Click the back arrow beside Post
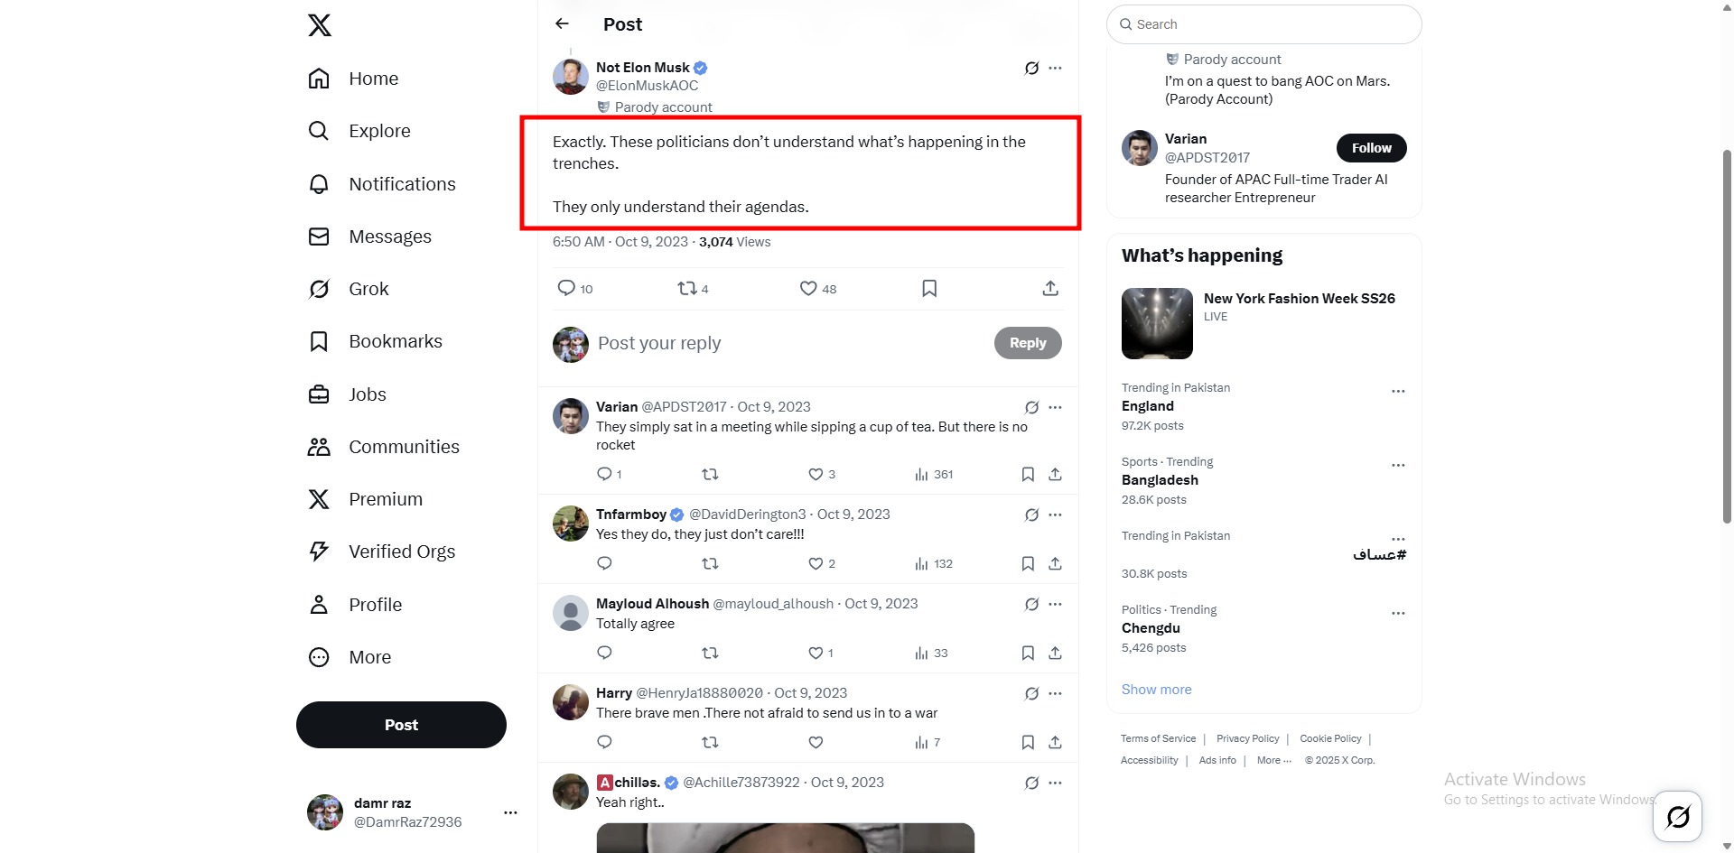This screenshot has width=1734, height=853. click(562, 24)
